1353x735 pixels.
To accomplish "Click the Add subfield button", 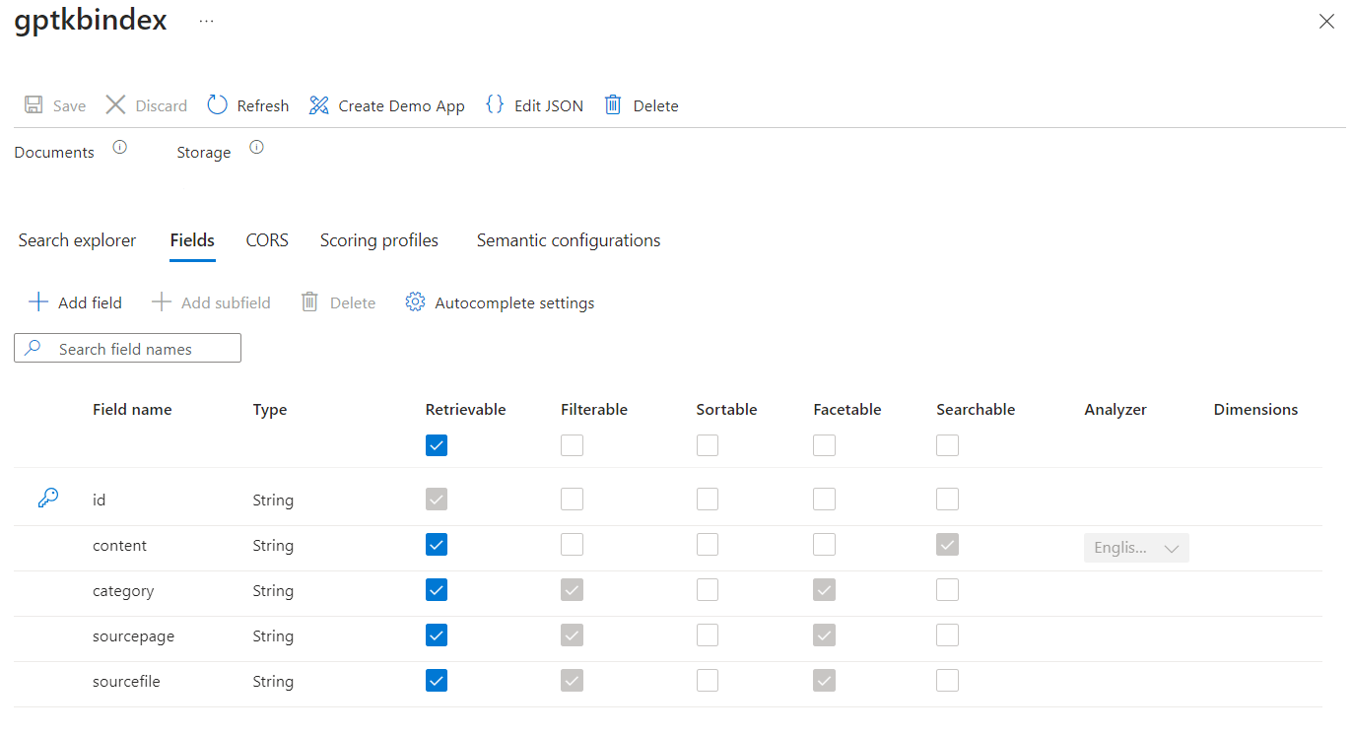I will pos(210,301).
